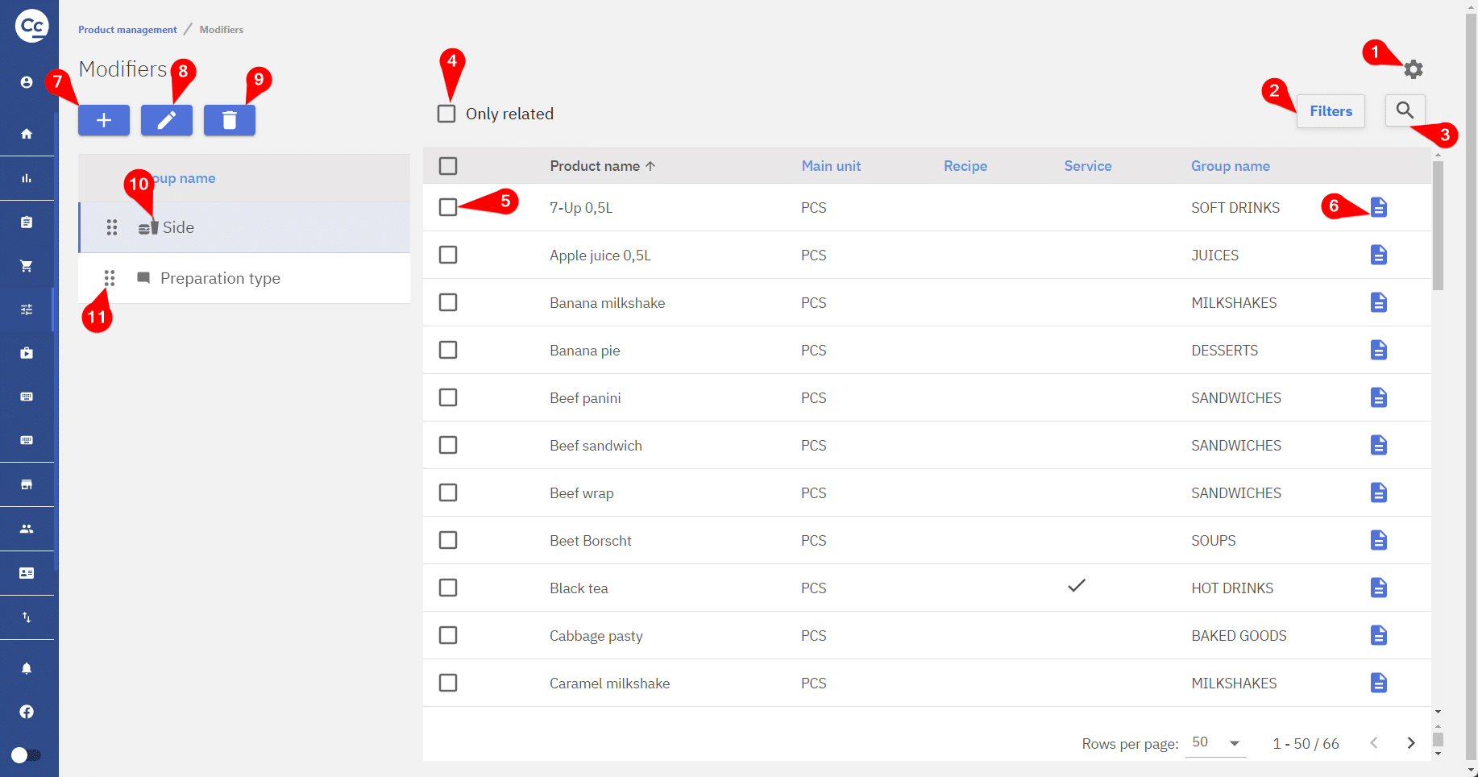Screen dimensions: 1478x777
Task: Go to home icon in sidebar
Action: 27,134
